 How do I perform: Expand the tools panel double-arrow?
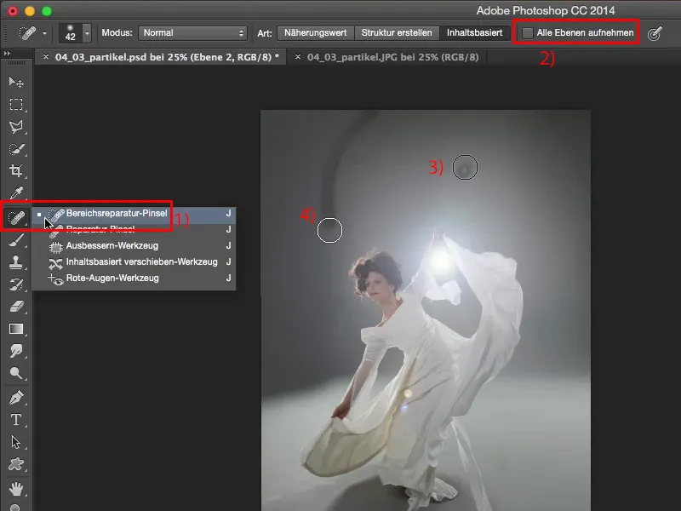point(7,53)
